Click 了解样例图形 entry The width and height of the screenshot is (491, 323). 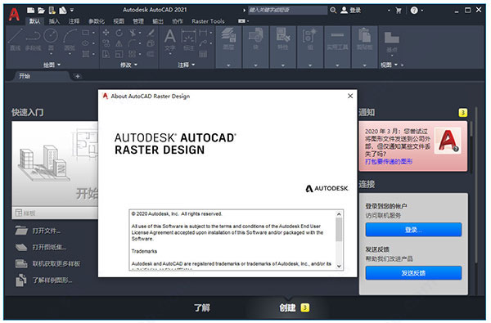[x=44, y=280]
